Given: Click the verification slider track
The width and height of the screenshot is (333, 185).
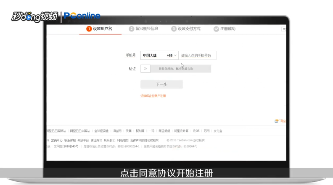Looking at the screenshot, I should pos(176,69).
